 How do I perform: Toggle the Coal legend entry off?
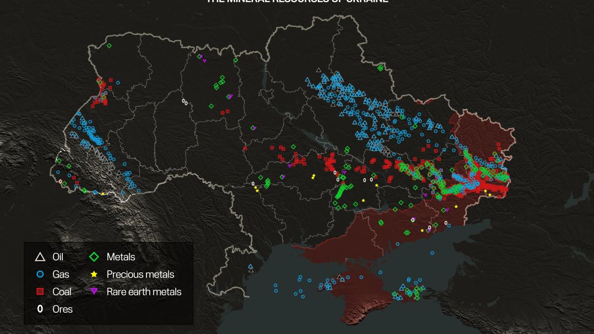tap(58, 291)
